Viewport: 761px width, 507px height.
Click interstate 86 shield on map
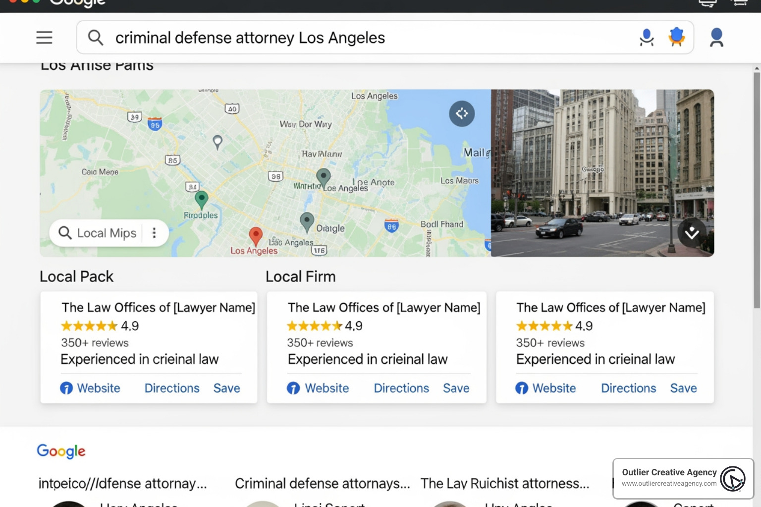click(x=391, y=226)
